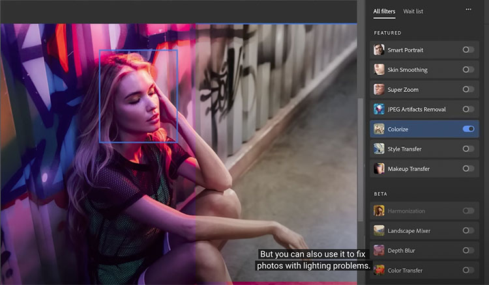The image size is (489, 285).
Task: Click the Skin Smoothing filter icon
Action: pyautogui.click(x=379, y=70)
